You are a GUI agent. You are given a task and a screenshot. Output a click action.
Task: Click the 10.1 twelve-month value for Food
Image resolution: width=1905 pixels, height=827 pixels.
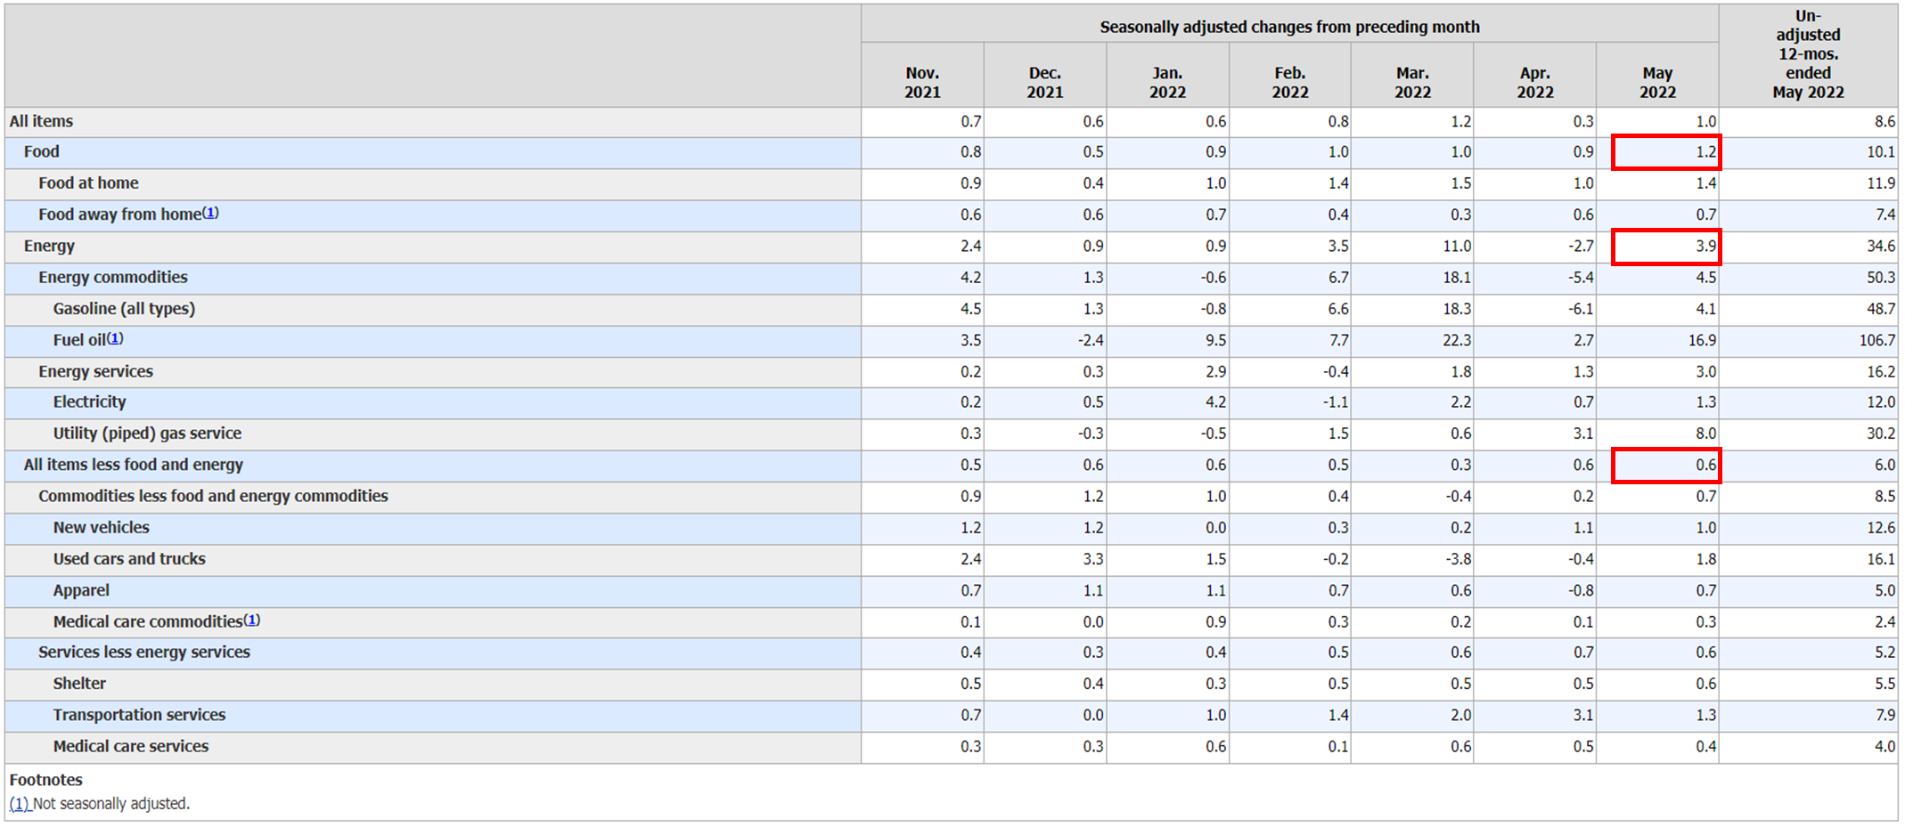tap(1881, 151)
